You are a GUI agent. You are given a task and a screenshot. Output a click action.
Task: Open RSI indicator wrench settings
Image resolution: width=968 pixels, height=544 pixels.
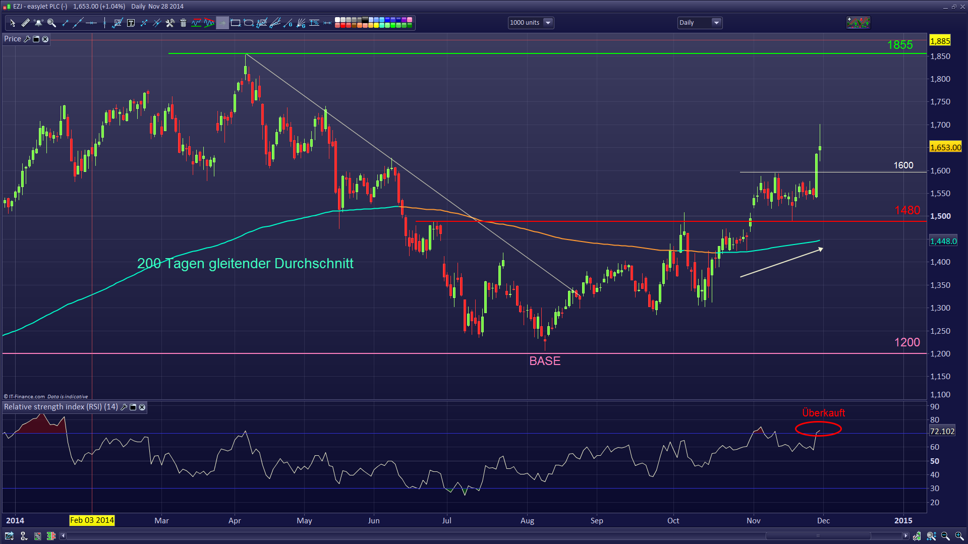point(124,407)
